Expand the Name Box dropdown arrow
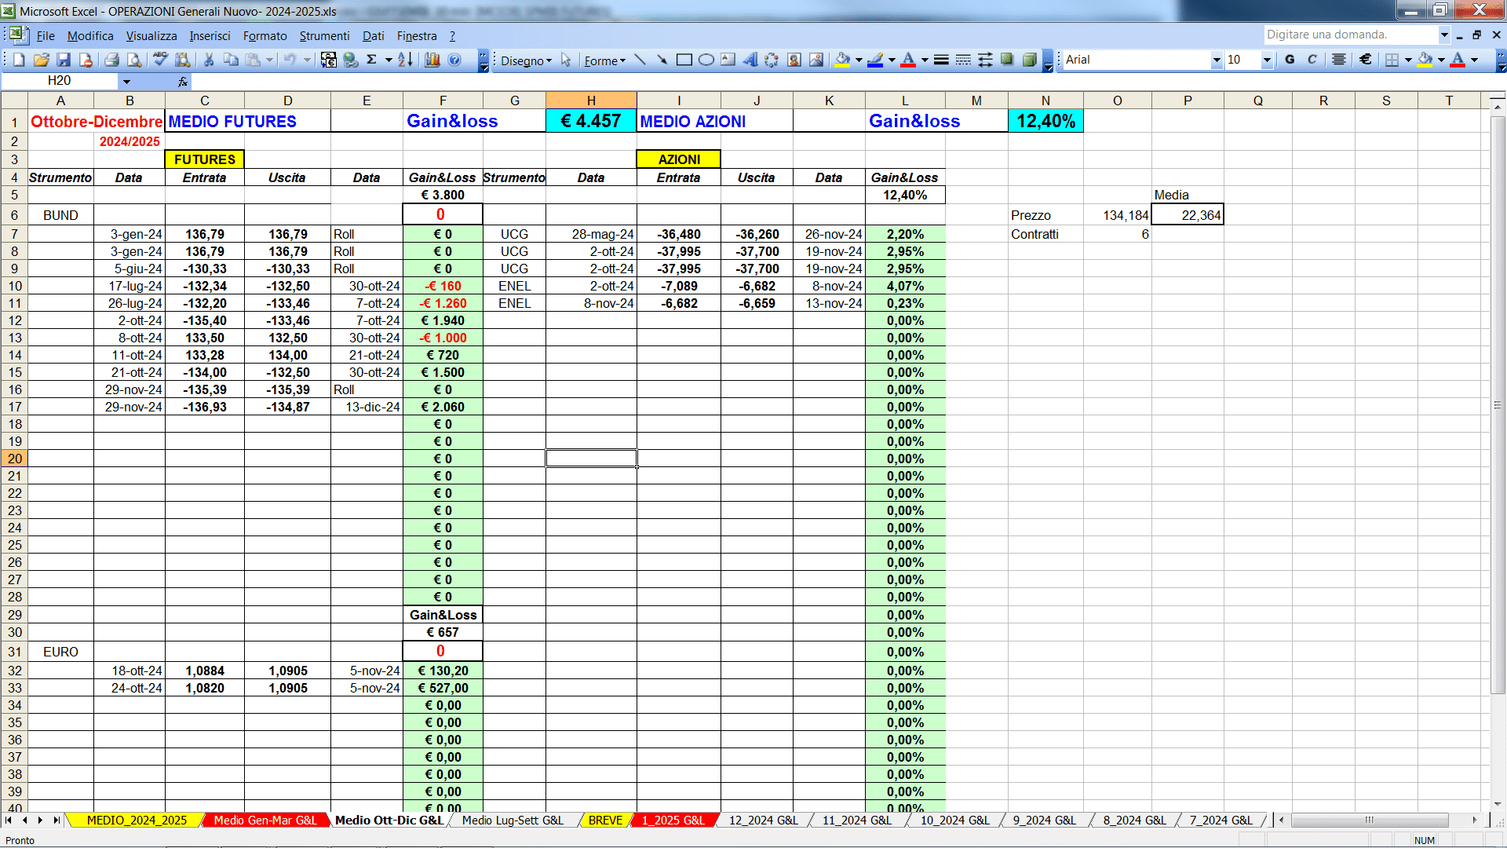Image resolution: width=1507 pixels, height=848 pixels. click(x=126, y=81)
